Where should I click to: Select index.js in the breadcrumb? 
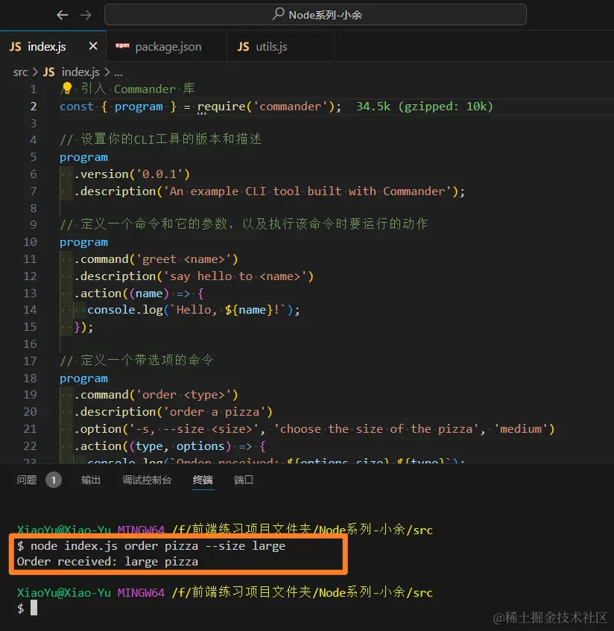pyautogui.click(x=80, y=72)
